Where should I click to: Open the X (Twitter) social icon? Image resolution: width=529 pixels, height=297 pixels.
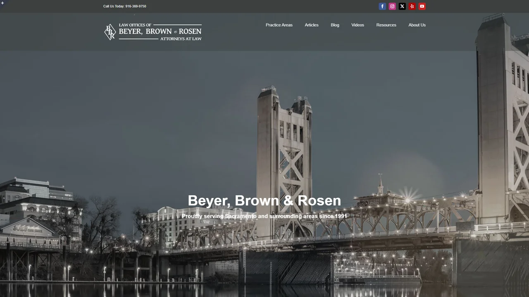402,6
